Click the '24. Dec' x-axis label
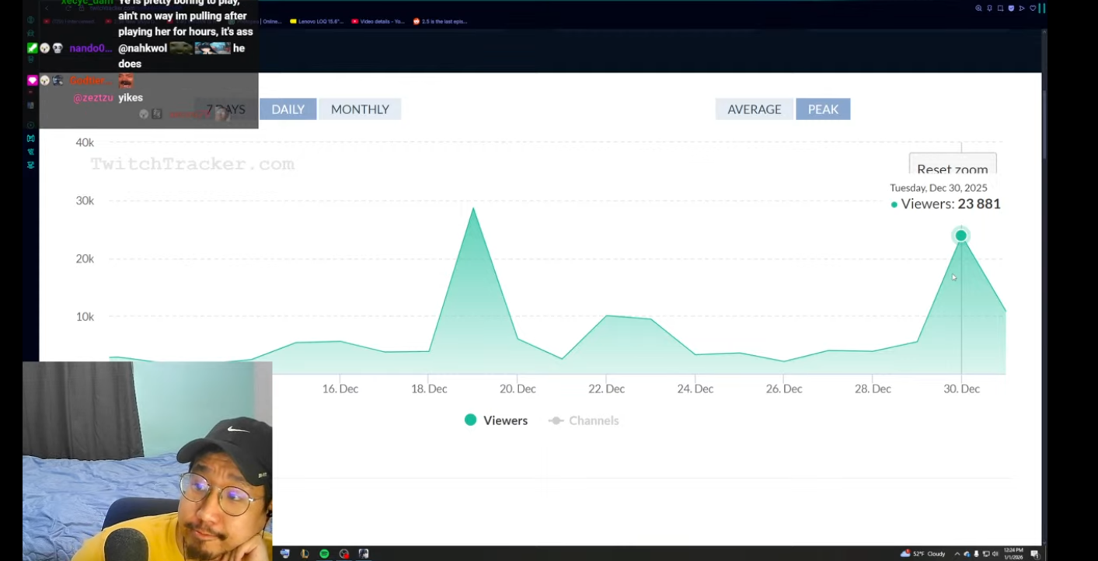1098x561 pixels. point(695,389)
